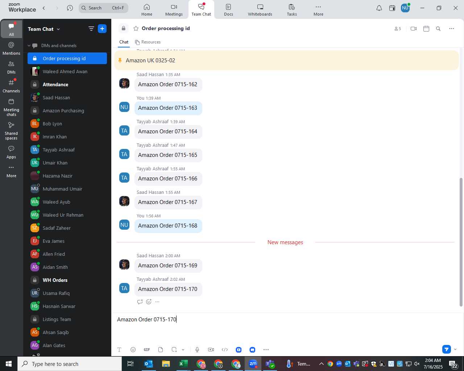Insert a code snippet
This screenshot has width=464, height=371.
tap(225, 350)
